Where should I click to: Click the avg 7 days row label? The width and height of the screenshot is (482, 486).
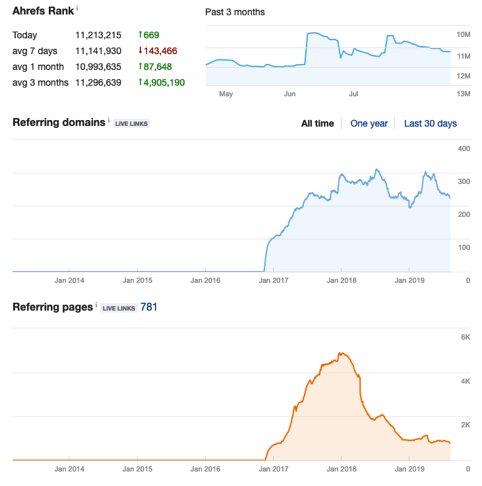click(35, 51)
